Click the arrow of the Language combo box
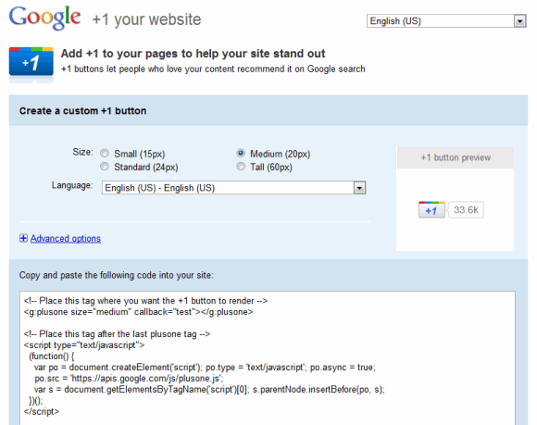537x425 pixels. (359, 188)
